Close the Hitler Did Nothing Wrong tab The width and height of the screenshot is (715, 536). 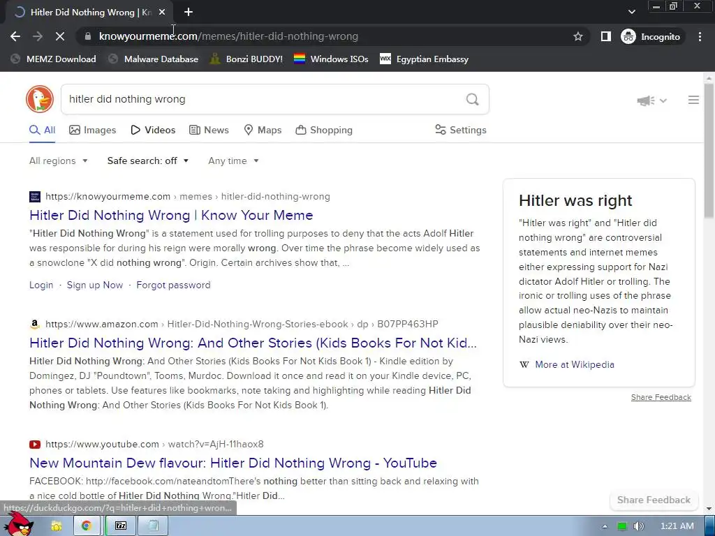click(x=161, y=13)
